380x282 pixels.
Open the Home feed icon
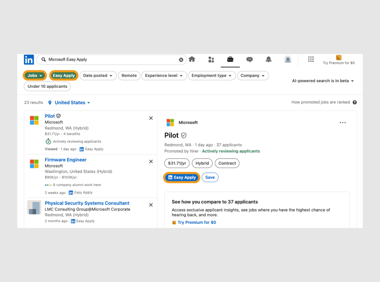(x=192, y=59)
